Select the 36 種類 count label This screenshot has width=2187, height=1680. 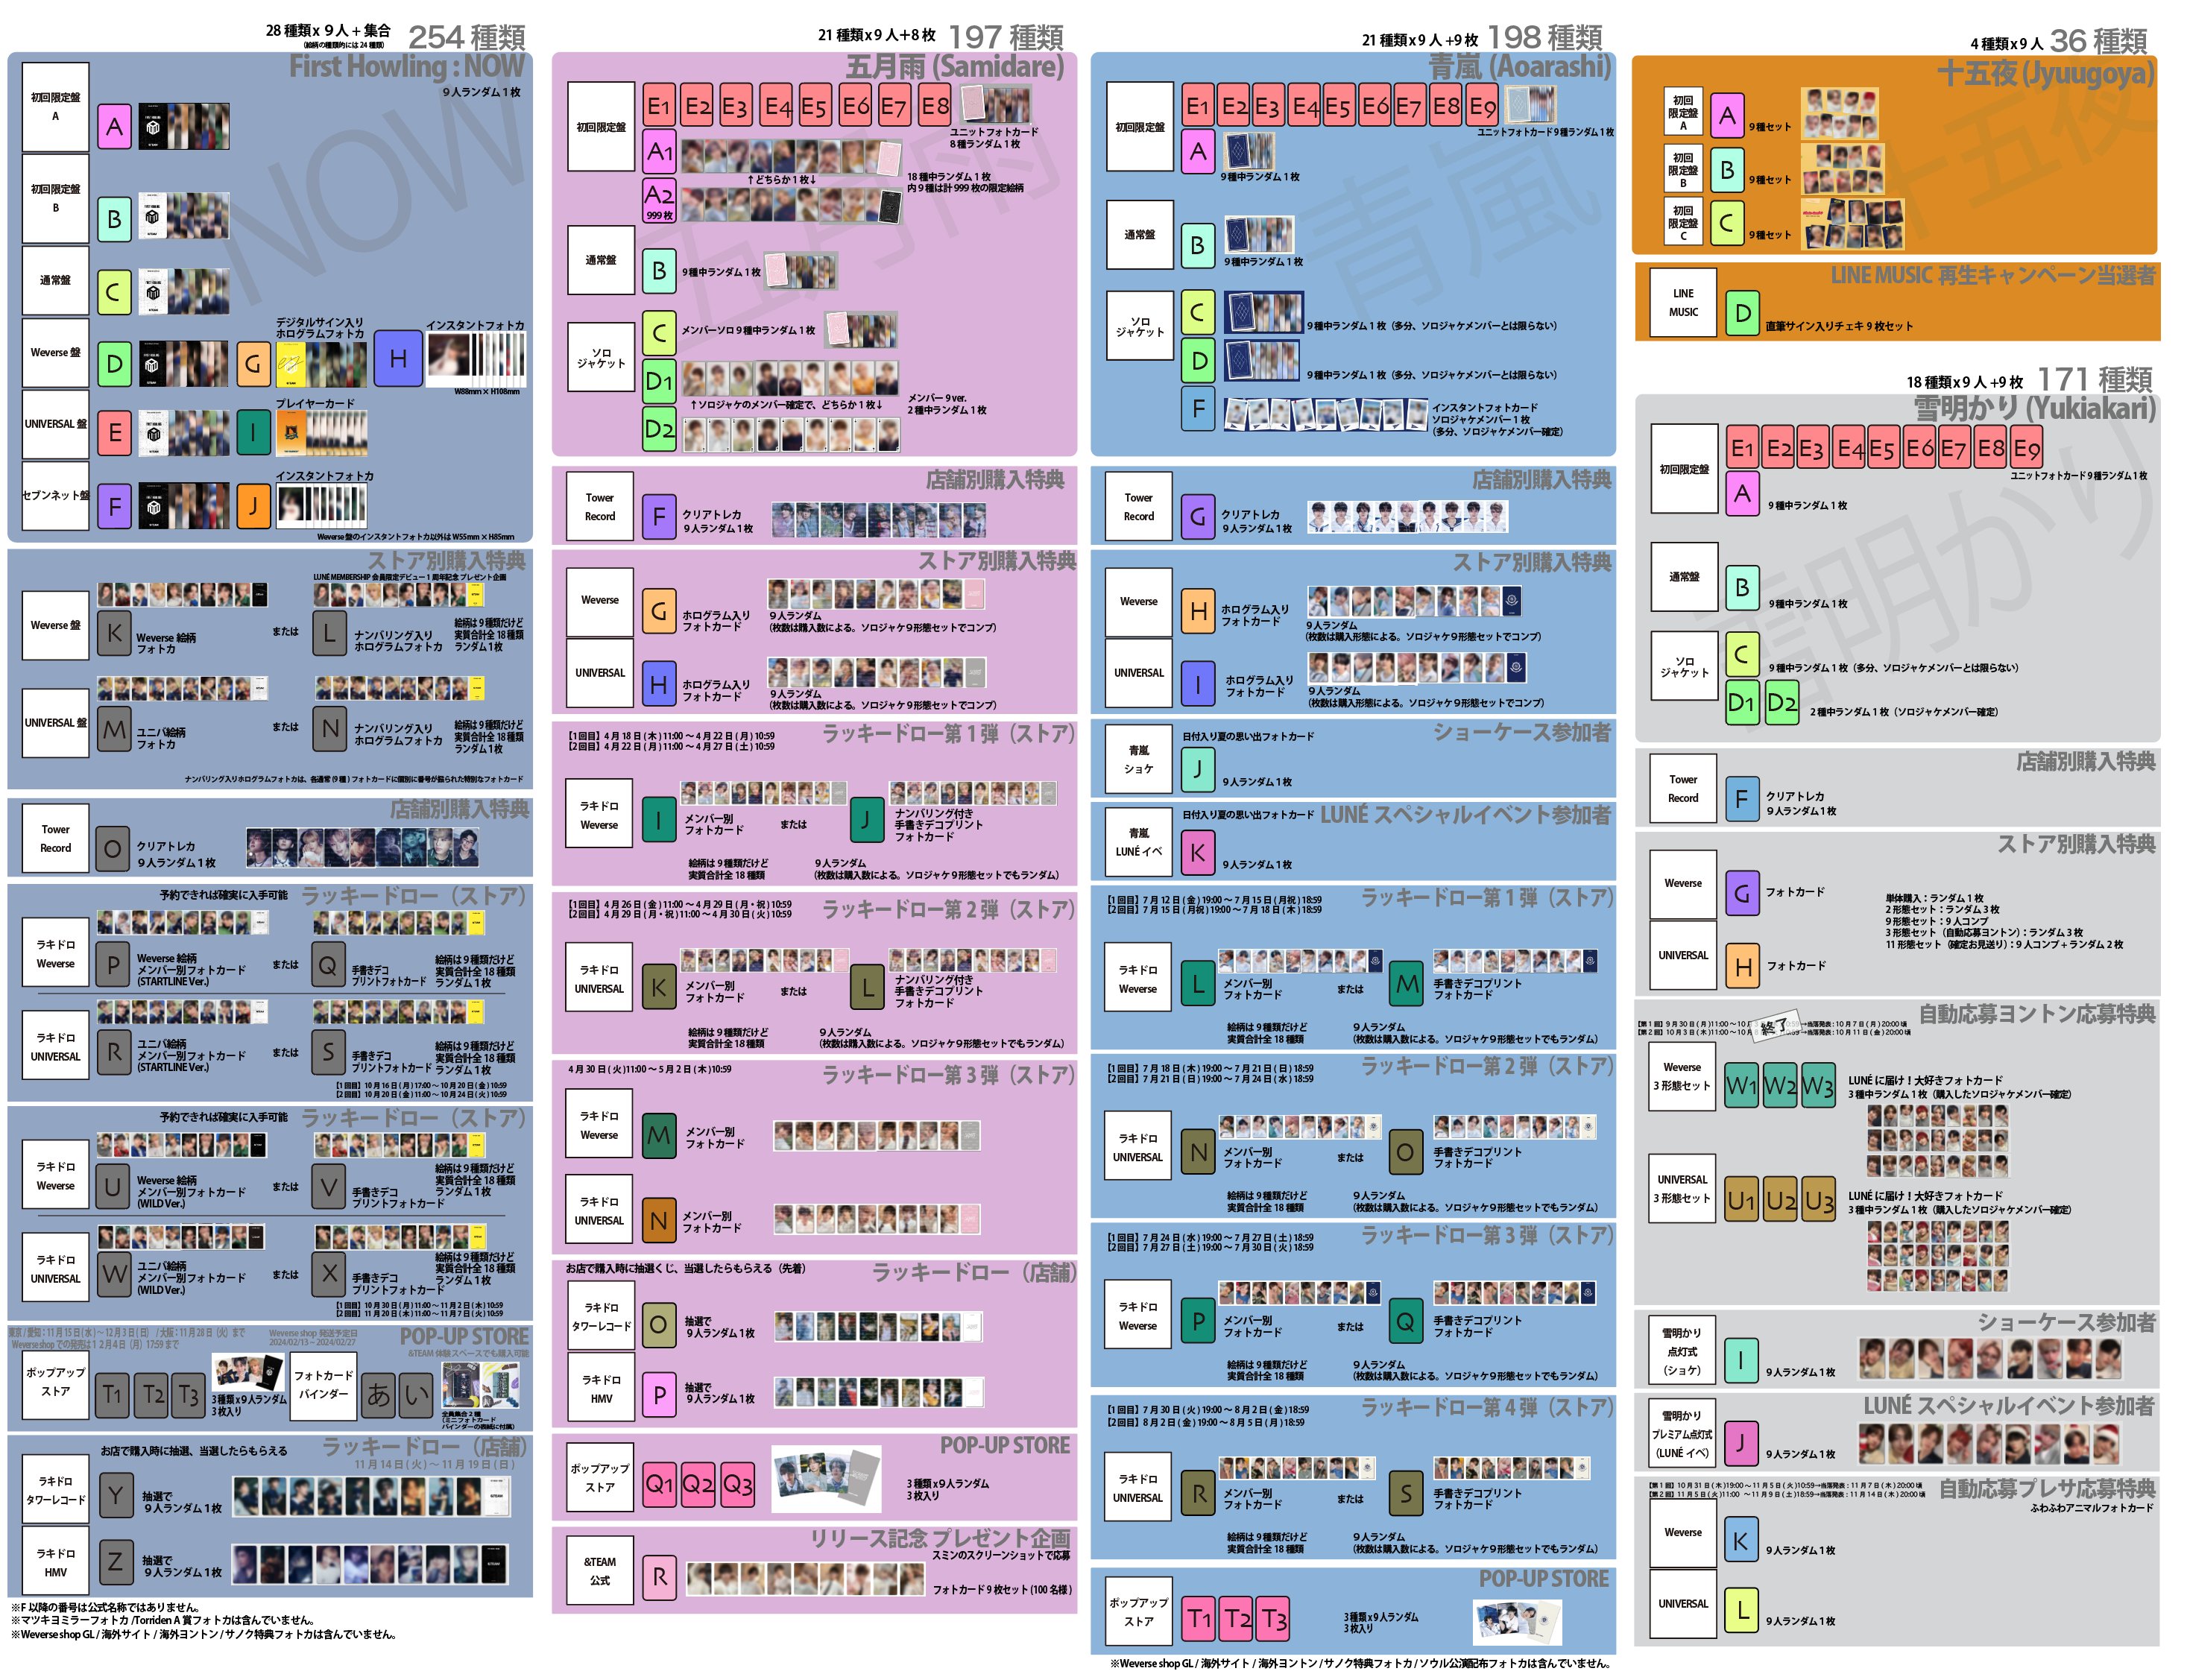[x=2098, y=41]
